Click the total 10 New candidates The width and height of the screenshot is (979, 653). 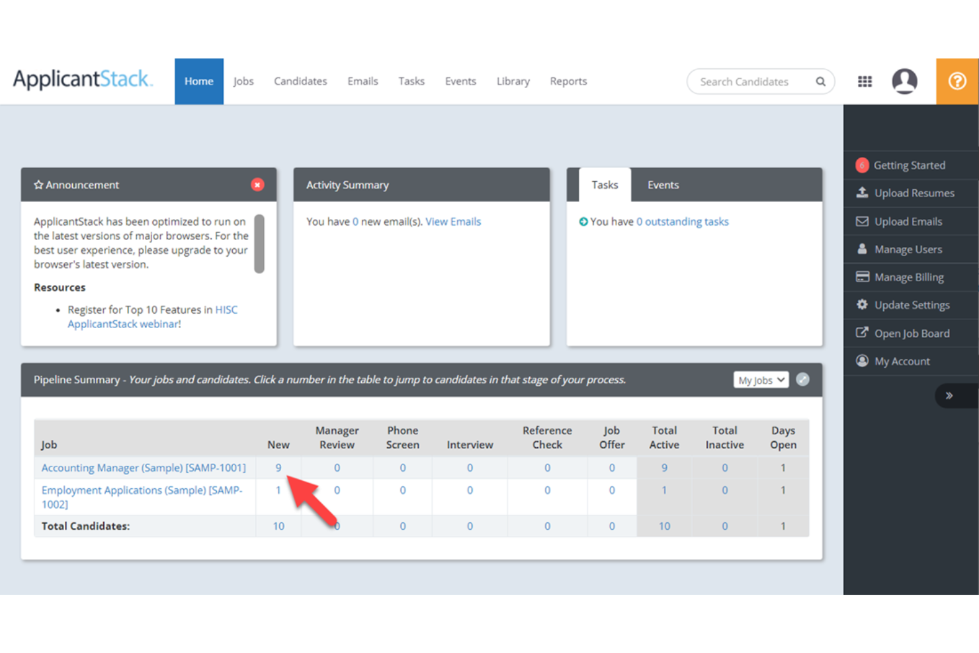tap(278, 526)
